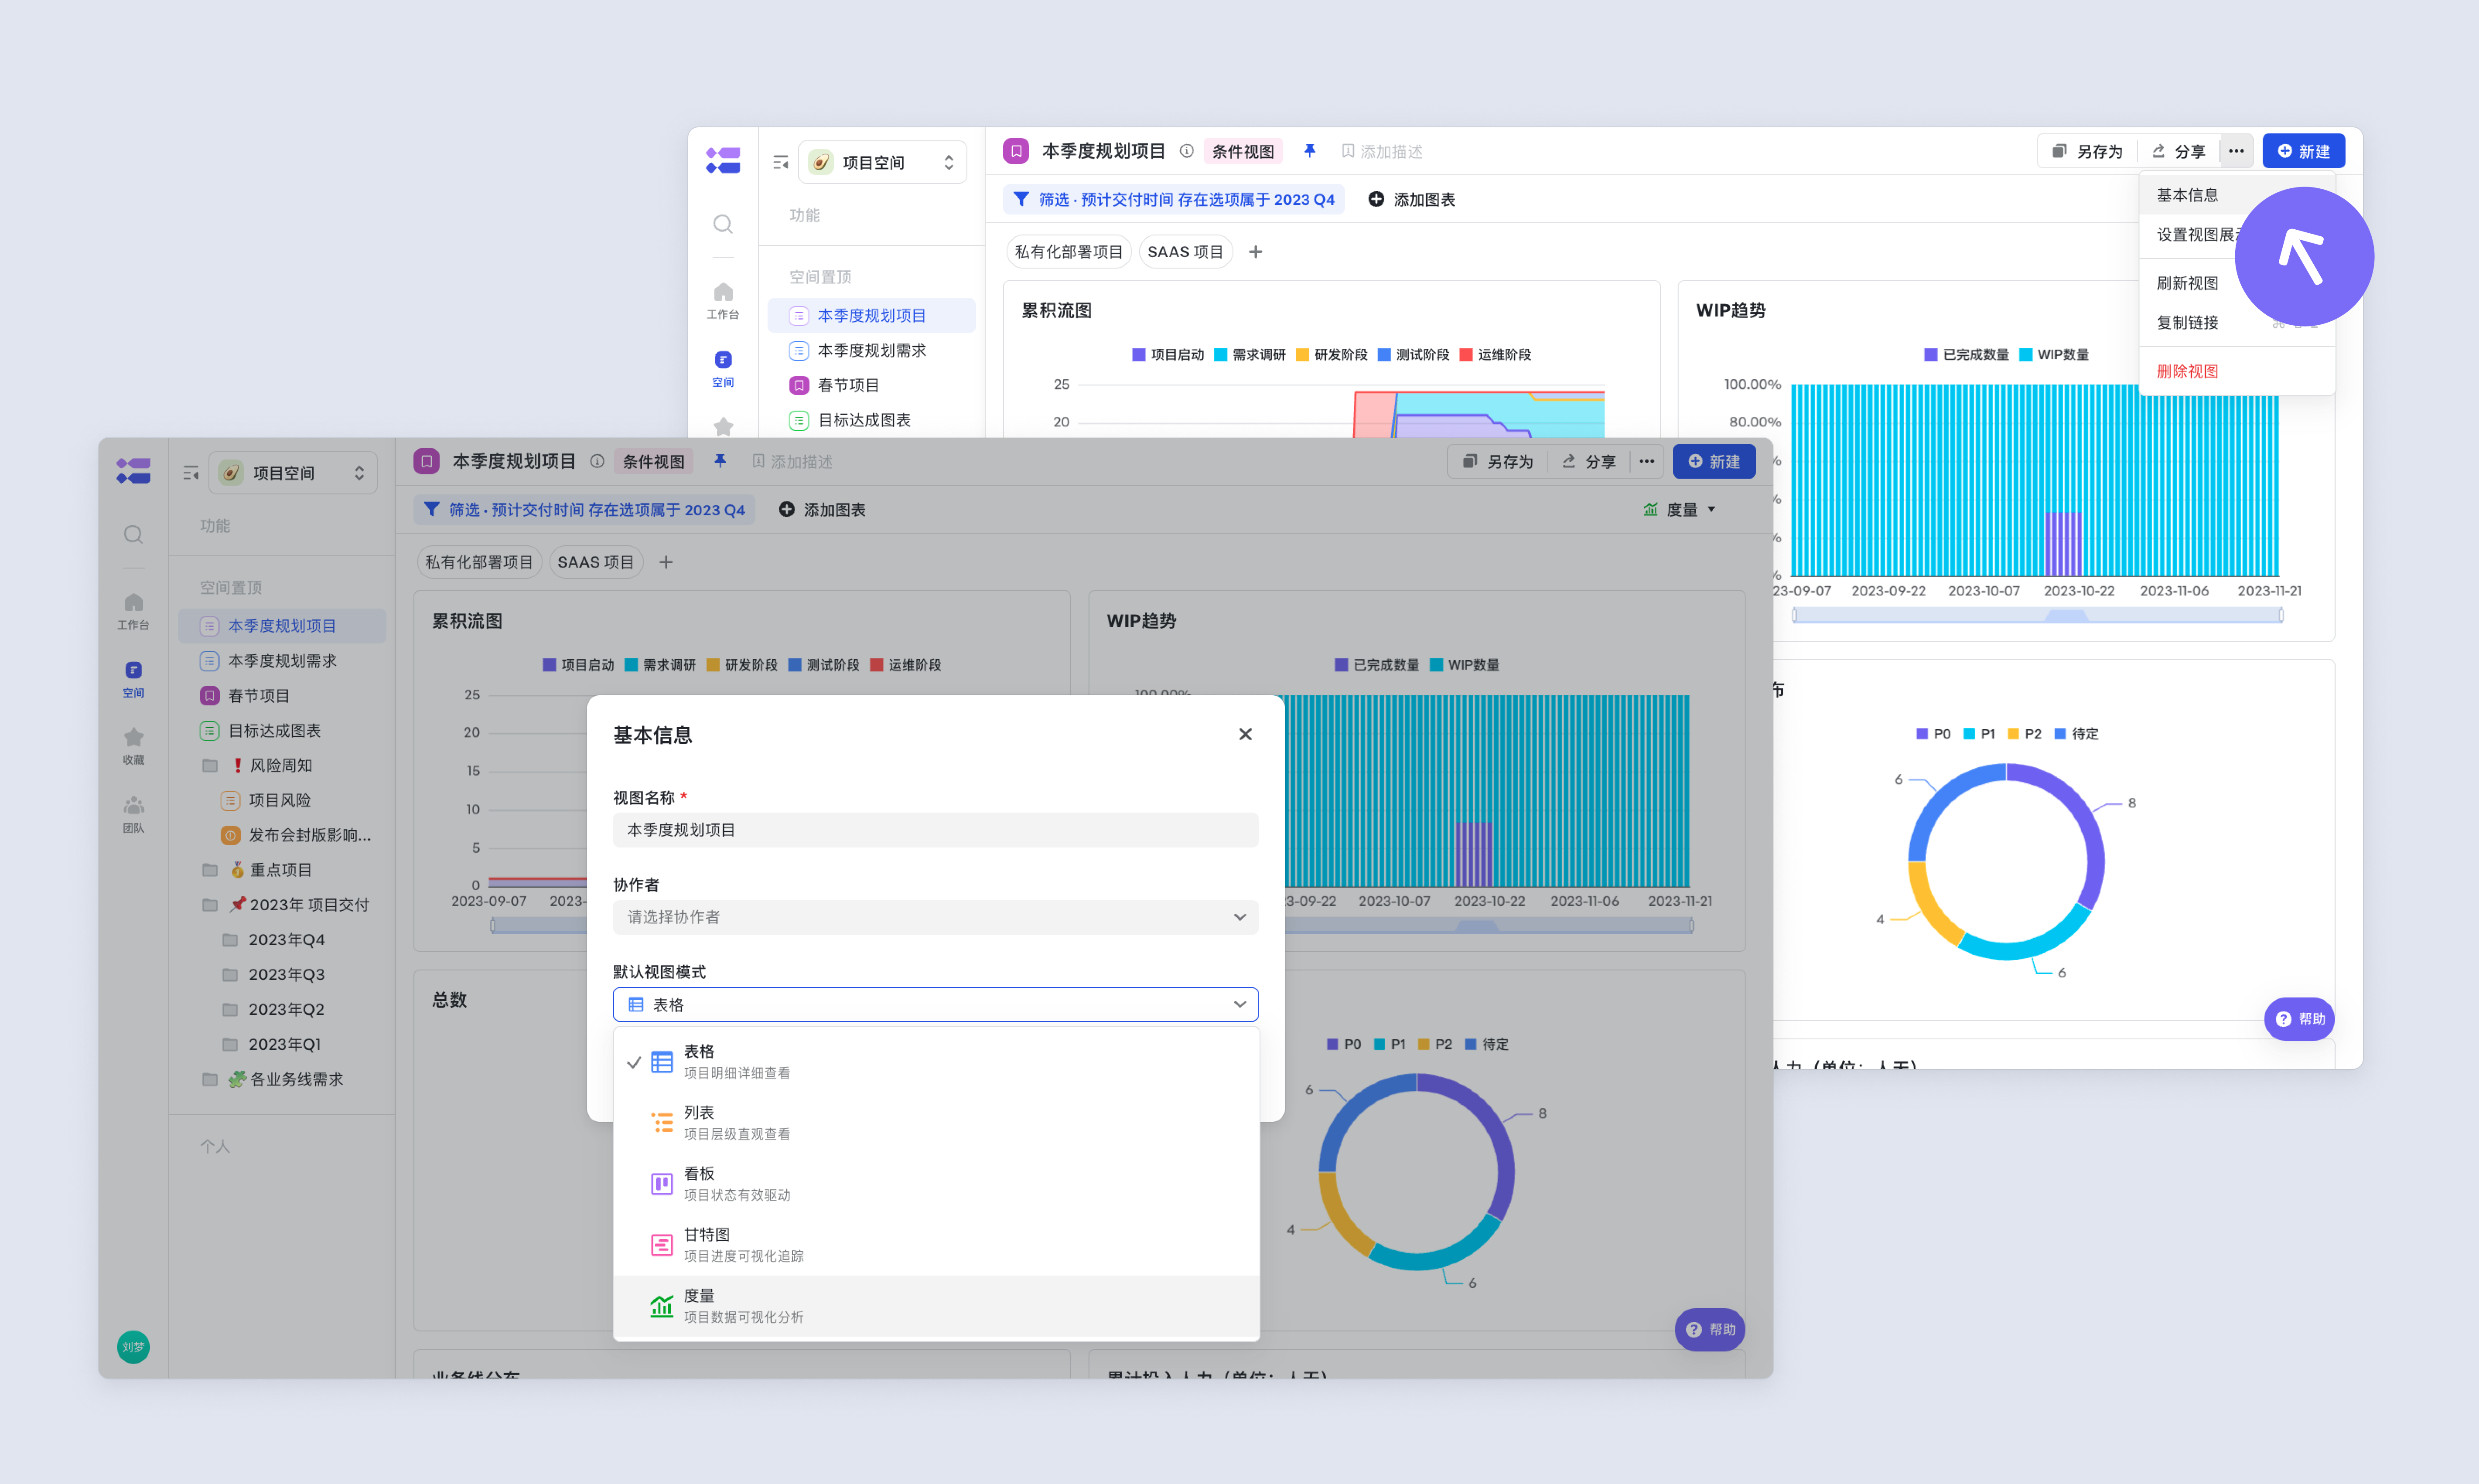This screenshot has width=2479, height=1484.
Task: Click 分享 in the front window toolbar
Action: pos(1589,461)
